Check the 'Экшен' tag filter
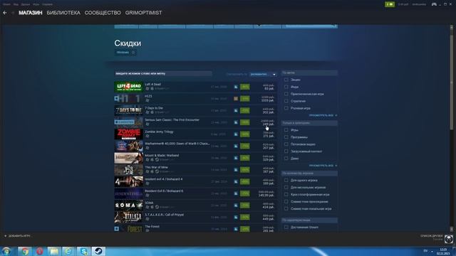This screenshot has height=256, width=456. coord(286,80)
